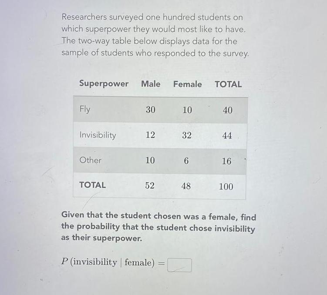Select the Male column header
The height and width of the screenshot is (295, 327).
[x=151, y=84]
